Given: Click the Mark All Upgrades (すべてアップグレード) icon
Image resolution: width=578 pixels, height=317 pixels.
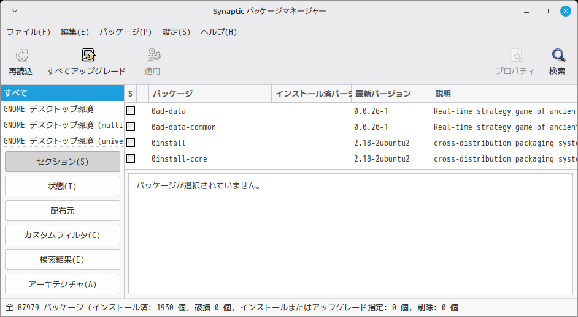Looking at the screenshot, I should [x=87, y=56].
